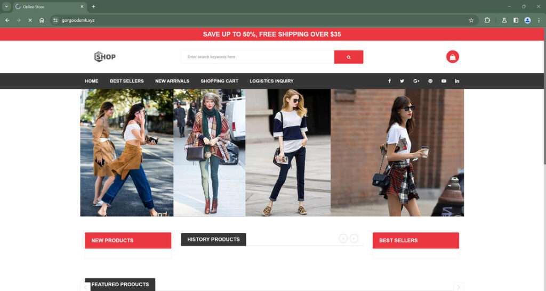The image size is (546, 291).
Task: Focus the search keywords input field
Action: click(258, 57)
